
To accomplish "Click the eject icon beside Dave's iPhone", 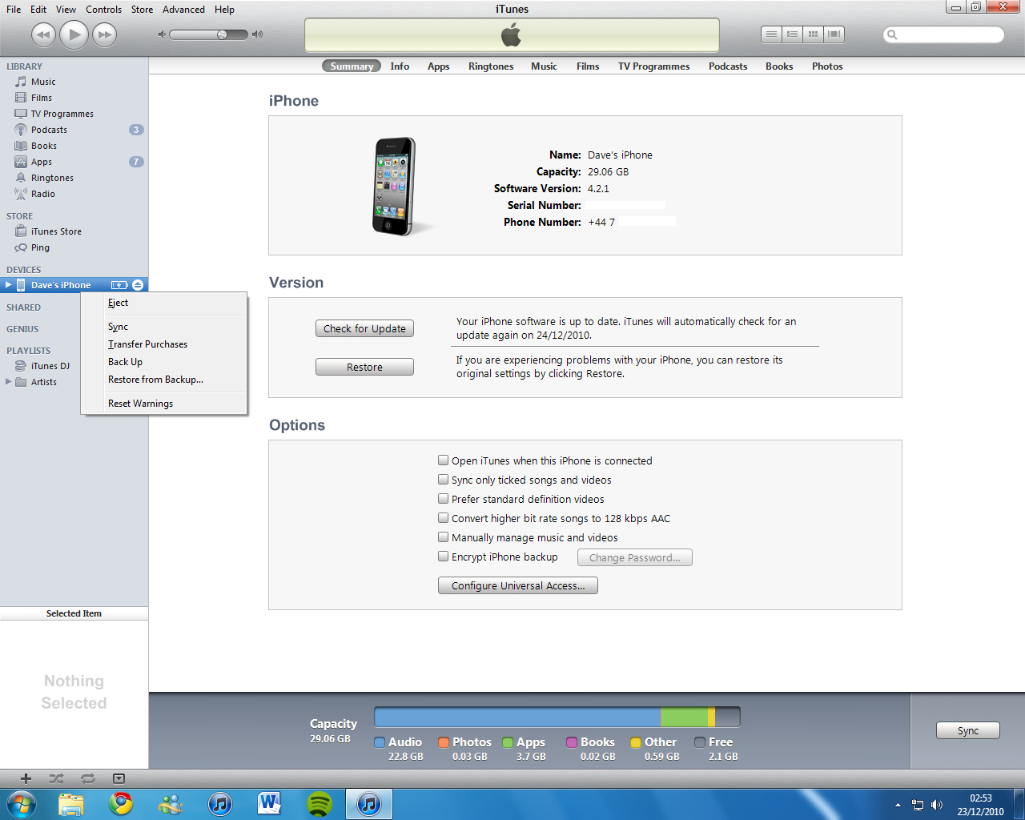I will point(138,285).
